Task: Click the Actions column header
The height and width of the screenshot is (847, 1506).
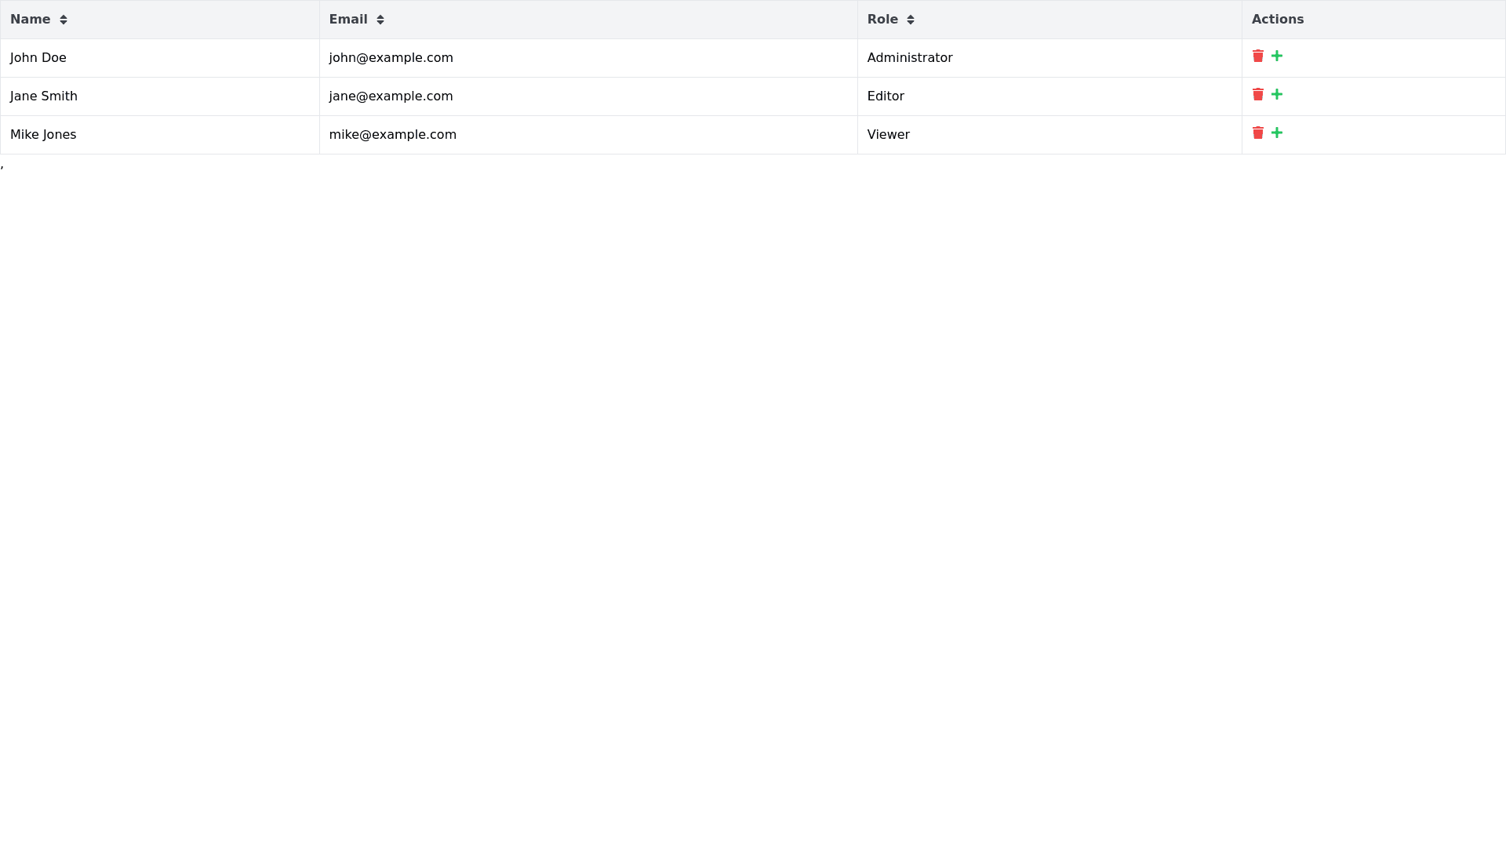Action: tap(1278, 20)
